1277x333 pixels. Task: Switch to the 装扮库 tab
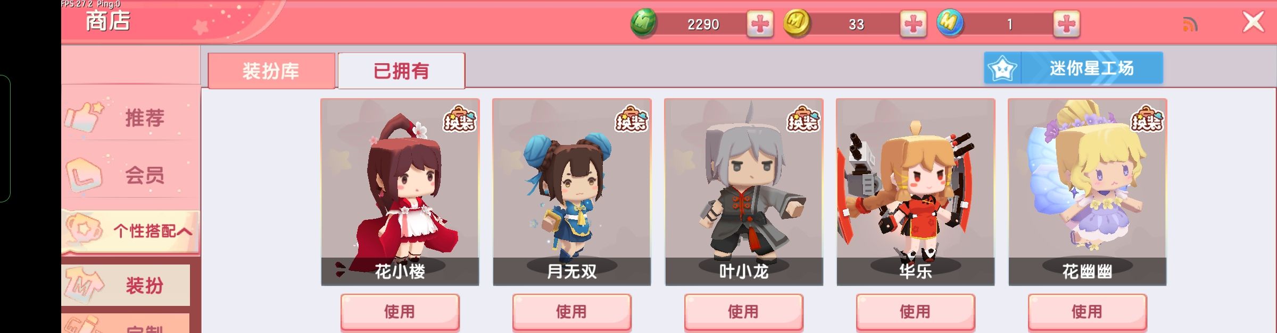[x=271, y=71]
